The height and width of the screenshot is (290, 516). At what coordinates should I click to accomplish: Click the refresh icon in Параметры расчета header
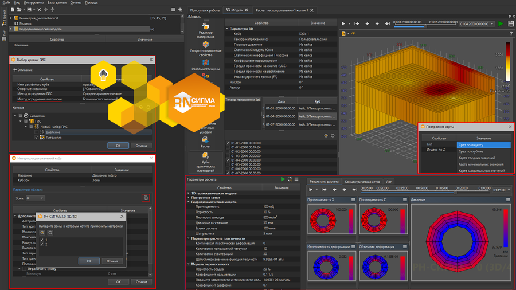(x=290, y=179)
